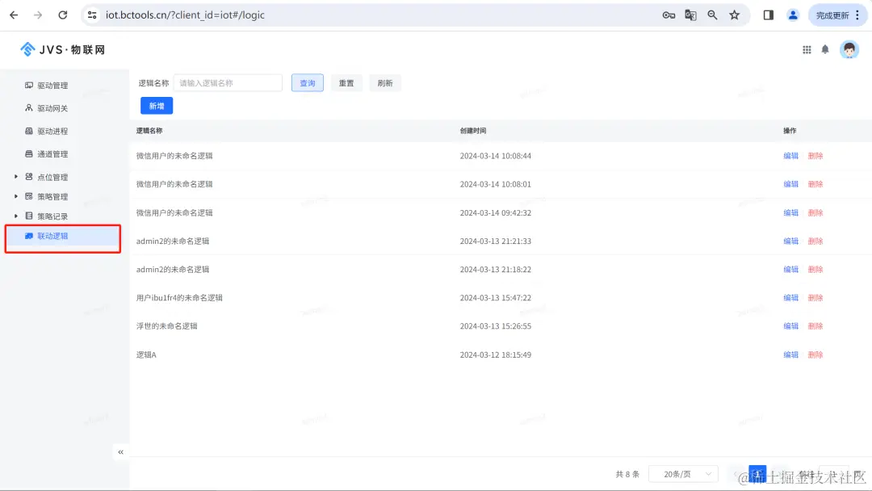The height and width of the screenshot is (491, 872).
Task: Delete the logic created at 10:08:44
Action: pos(815,156)
